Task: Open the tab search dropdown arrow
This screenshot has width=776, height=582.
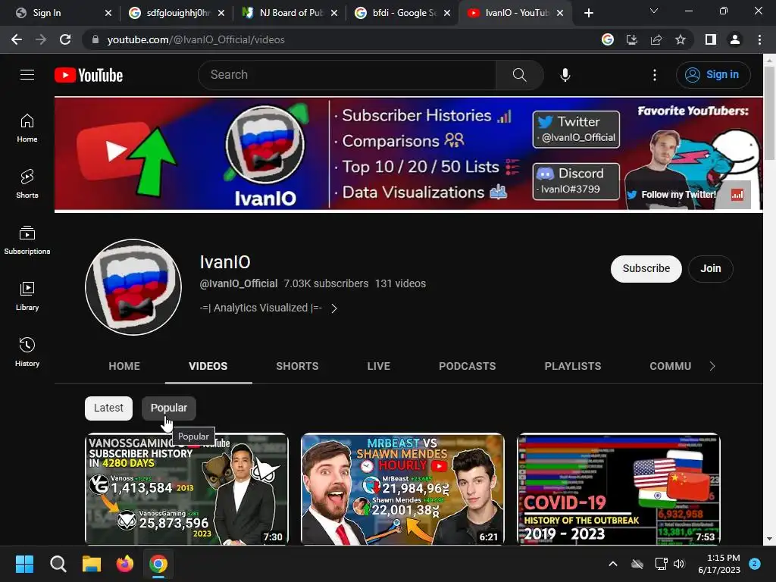Action: pos(654,11)
